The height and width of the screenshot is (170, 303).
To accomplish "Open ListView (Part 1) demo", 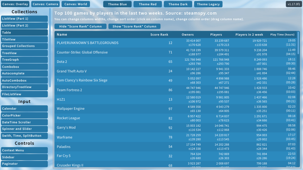I will [24, 19].
